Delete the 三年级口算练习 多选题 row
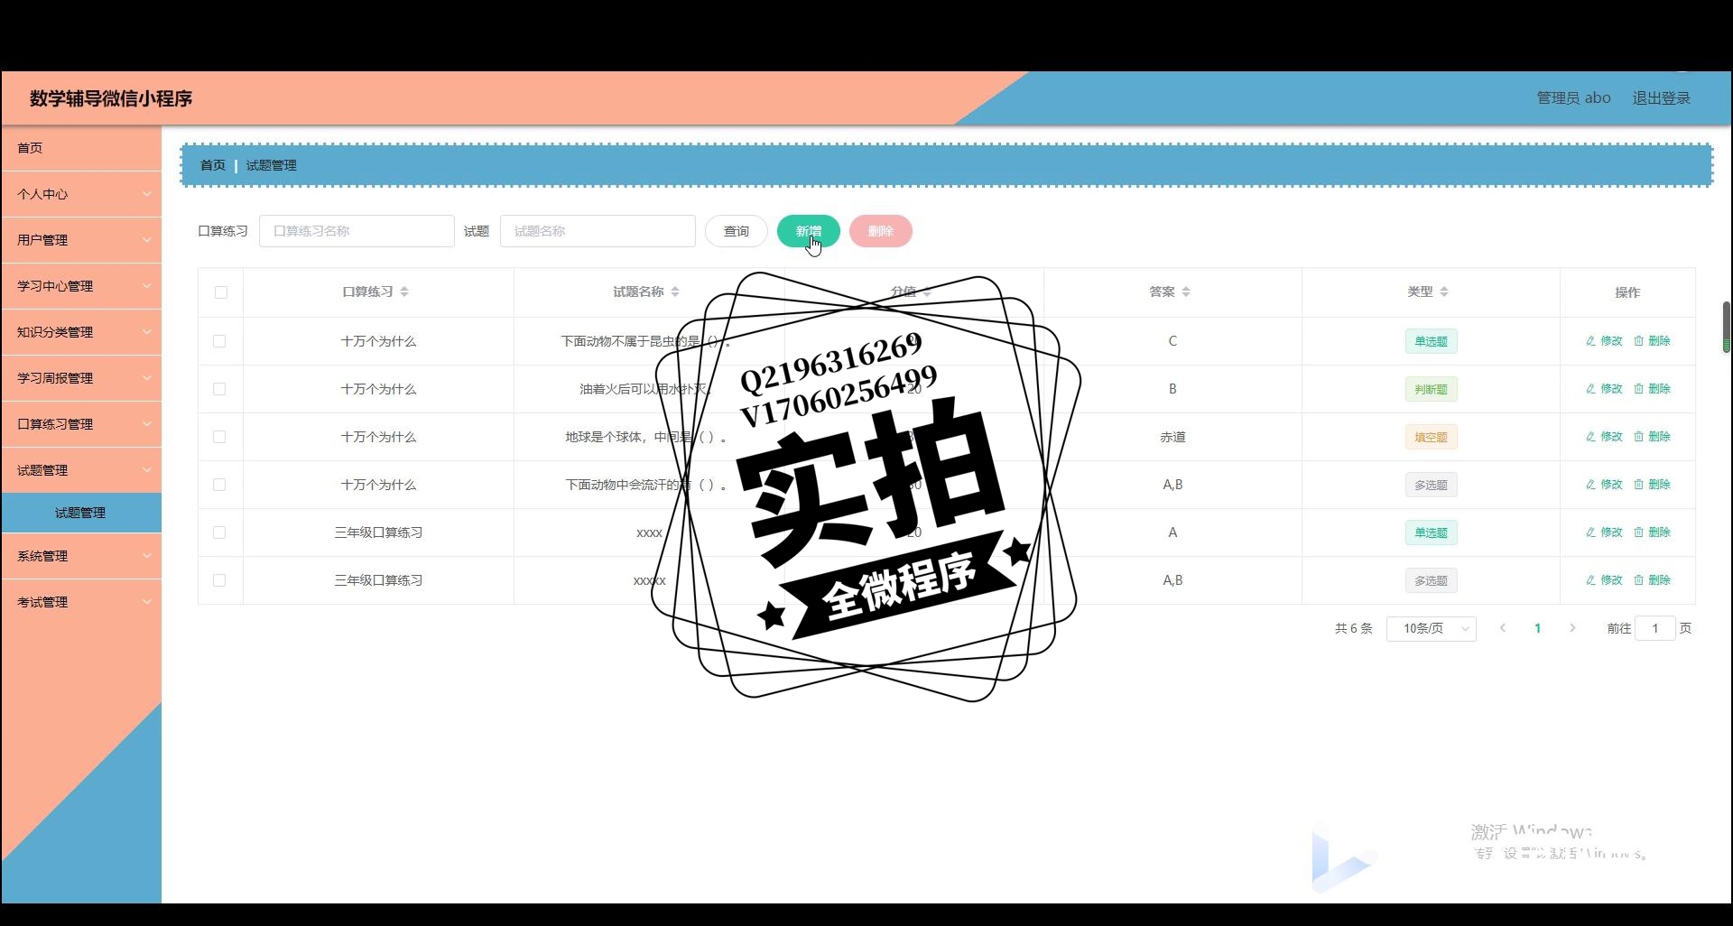This screenshot has width=1733, height=926. point(1652,580)
